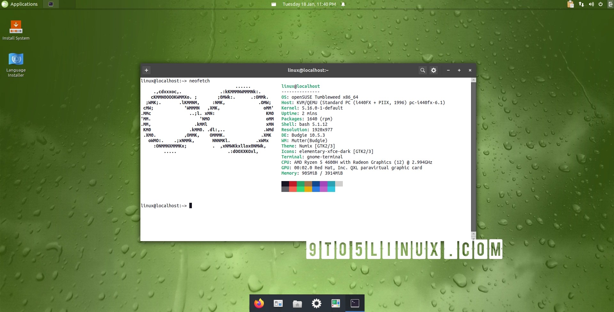Click the scrollbar's down arrow in terminal
Viewport: 614px width, 312px height.
[474, 238]
